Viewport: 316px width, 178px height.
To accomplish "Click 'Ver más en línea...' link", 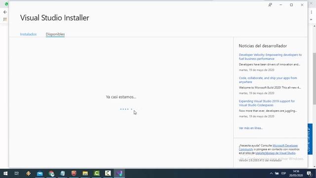I will 251,128.
